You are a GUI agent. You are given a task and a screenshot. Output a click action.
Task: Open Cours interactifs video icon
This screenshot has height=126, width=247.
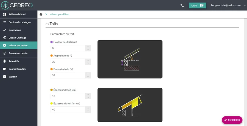click(x=4, y=69)
